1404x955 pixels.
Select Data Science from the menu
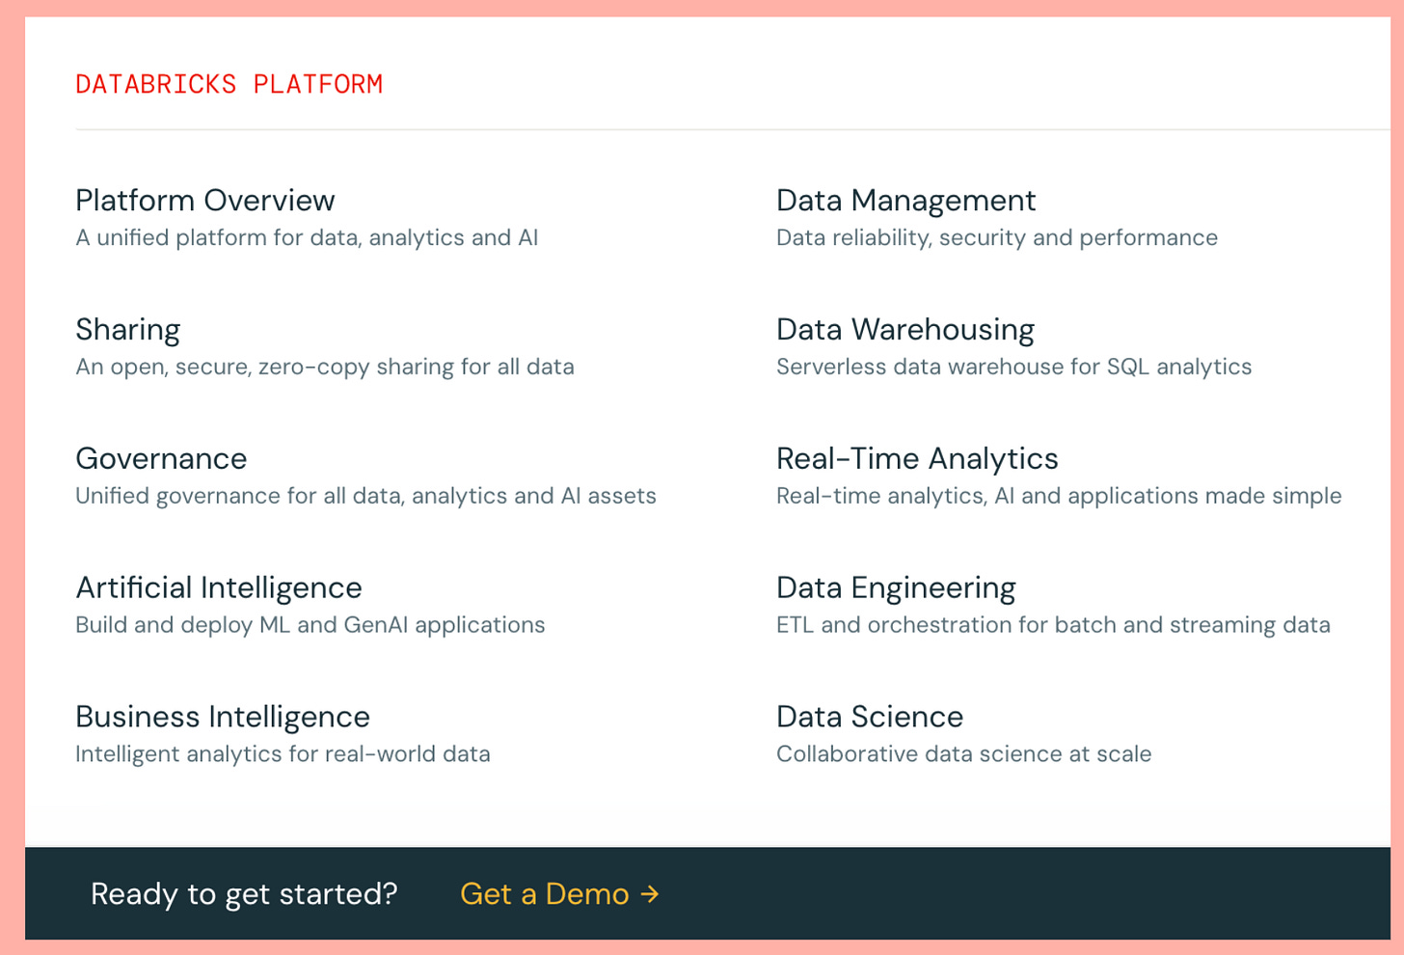(869, 718)
